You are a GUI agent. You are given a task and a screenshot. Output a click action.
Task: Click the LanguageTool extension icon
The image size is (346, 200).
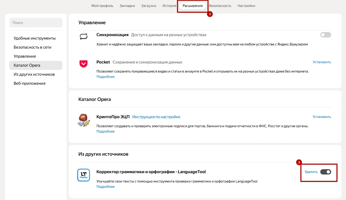84,175
